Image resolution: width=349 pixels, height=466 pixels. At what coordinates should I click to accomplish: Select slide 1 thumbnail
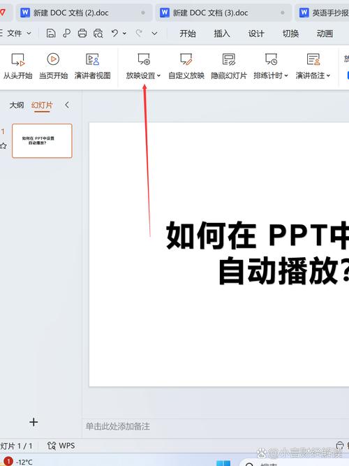(x=42, y=141)
